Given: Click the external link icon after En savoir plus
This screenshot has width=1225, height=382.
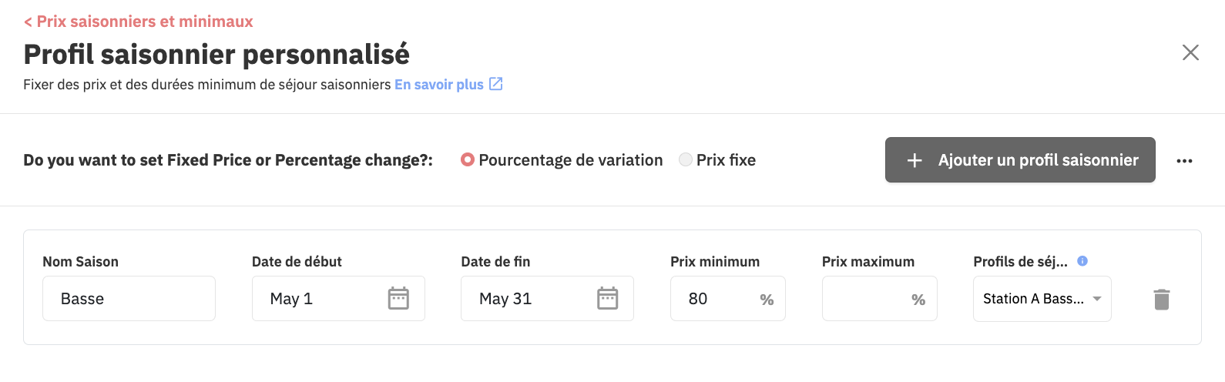Looking at the screenshot, I should coord(496,84).
